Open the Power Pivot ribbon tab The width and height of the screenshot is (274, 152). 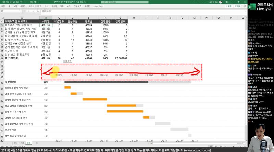click(98, 6)
